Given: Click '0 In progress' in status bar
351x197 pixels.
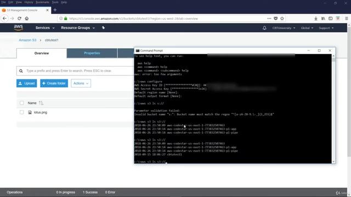Looking at the screenshot, I should pos(66,192).
